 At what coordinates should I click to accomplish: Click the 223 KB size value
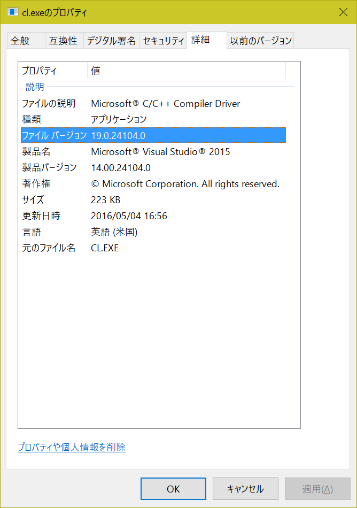[105, 200]
